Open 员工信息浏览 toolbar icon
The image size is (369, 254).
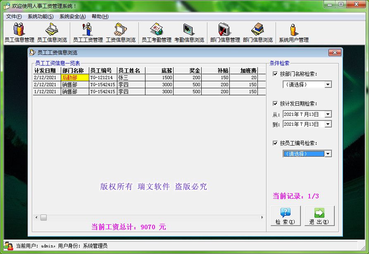[x=50, y=31]
